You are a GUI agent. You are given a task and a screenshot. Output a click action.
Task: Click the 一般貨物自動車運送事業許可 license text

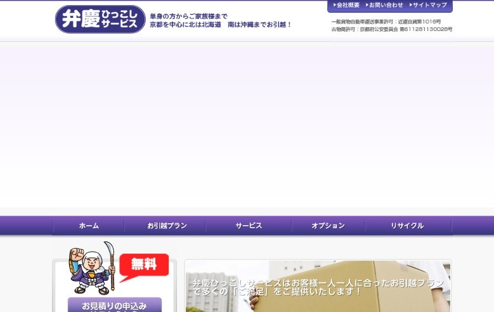coord(386,22)
